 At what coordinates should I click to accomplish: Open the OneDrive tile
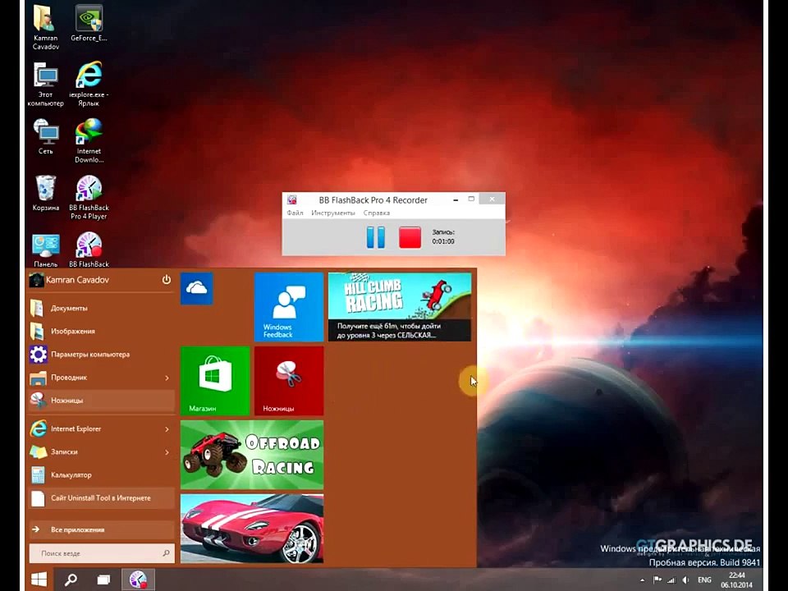[196, 288]
